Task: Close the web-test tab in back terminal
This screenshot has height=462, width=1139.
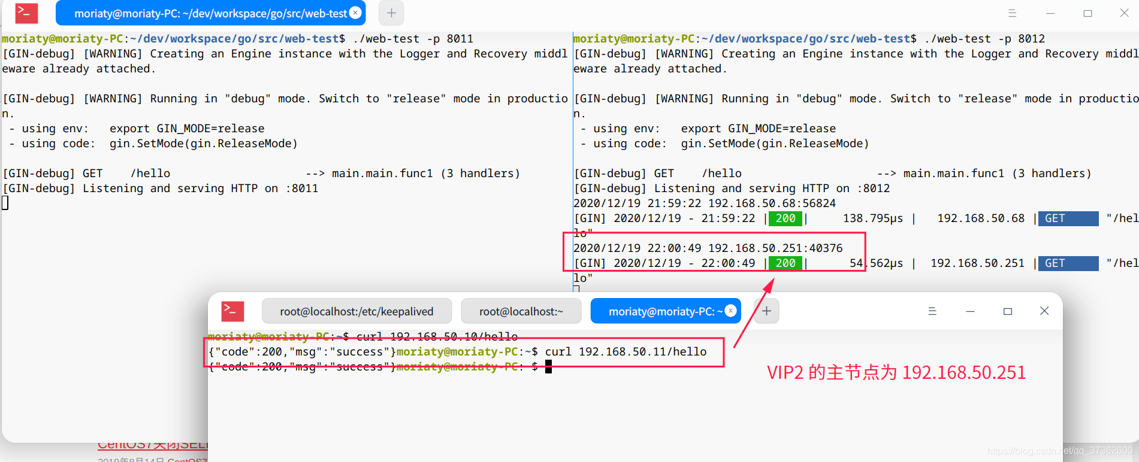Action: coord(355,13)
